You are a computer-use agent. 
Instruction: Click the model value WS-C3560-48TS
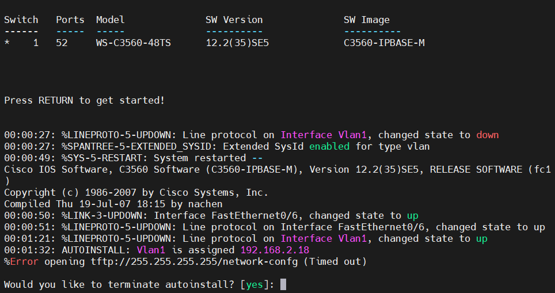[134, 43]
